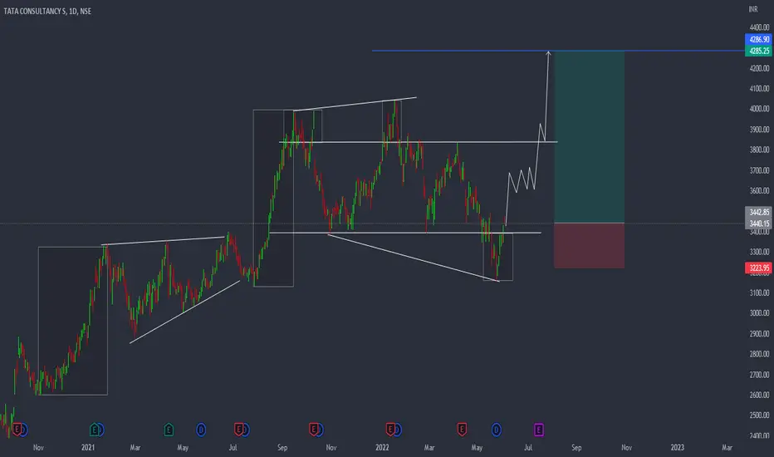
Task: Click the 2900.00 price axis label
Action: (x=759, y=334)
